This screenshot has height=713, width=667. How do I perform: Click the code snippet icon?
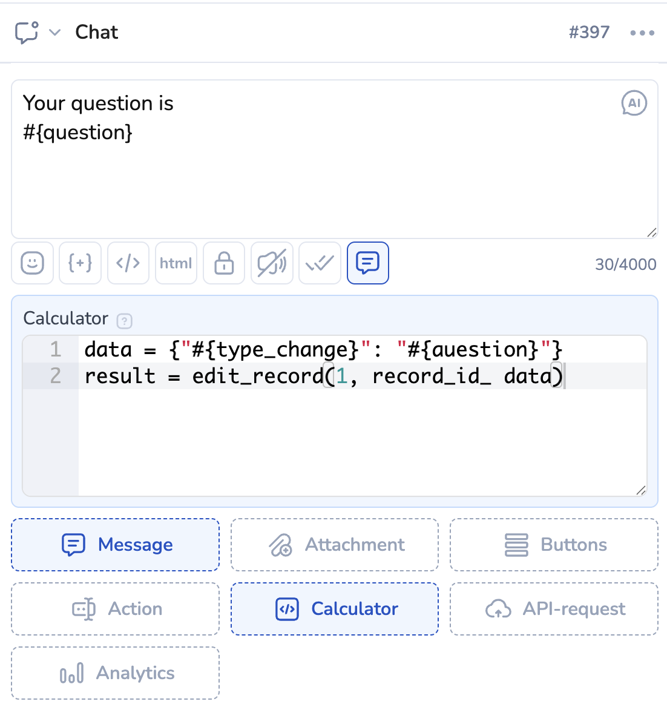click(x=128, y=263)
